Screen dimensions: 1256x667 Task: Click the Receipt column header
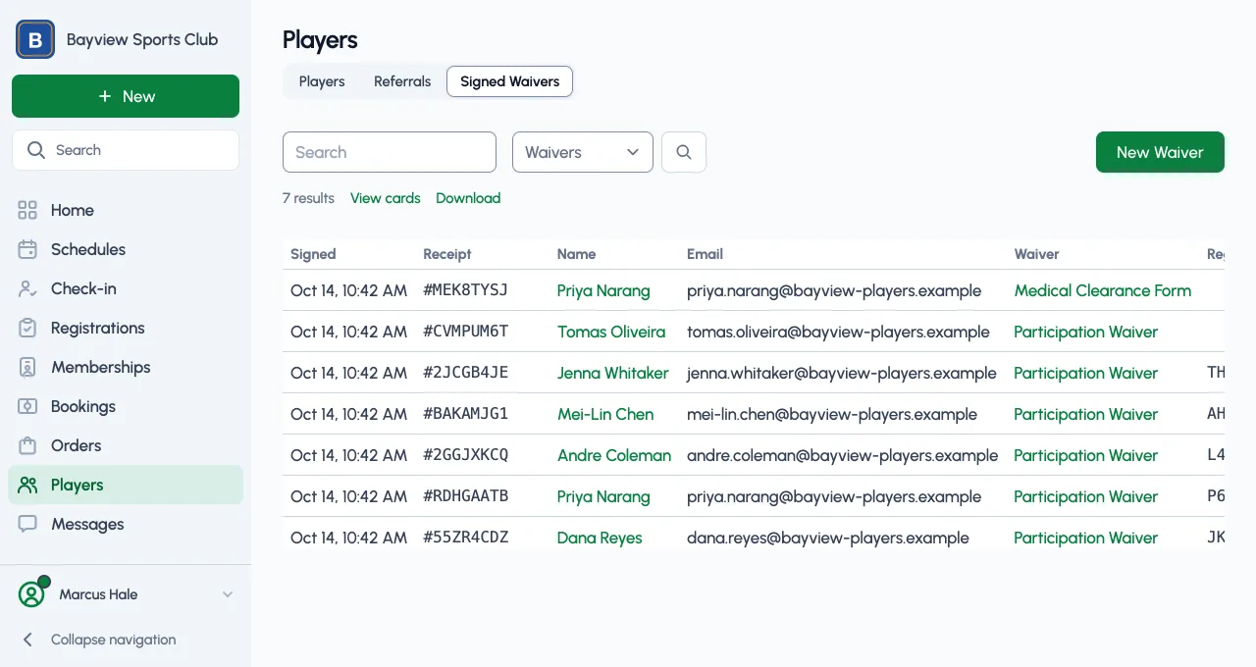pyautogui.click(x=447, y=254)
